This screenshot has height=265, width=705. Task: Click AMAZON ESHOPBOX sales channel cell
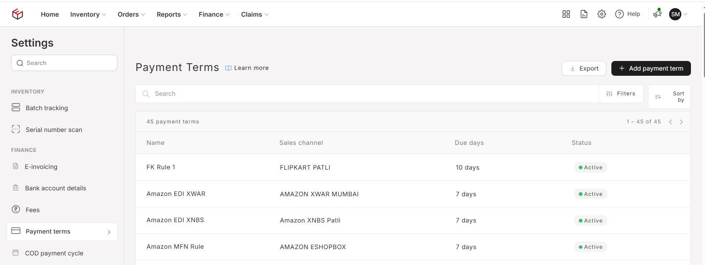313,247
